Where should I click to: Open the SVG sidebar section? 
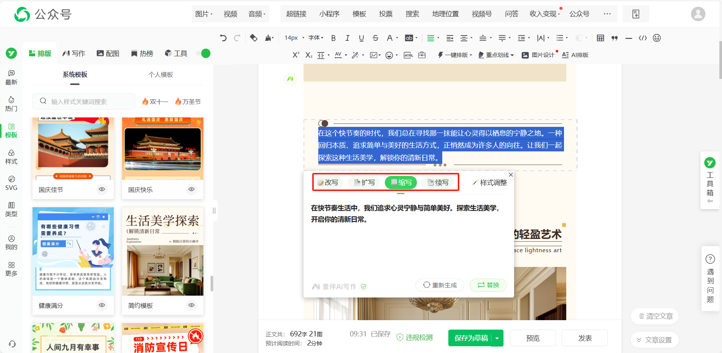(x=11, y=183)
